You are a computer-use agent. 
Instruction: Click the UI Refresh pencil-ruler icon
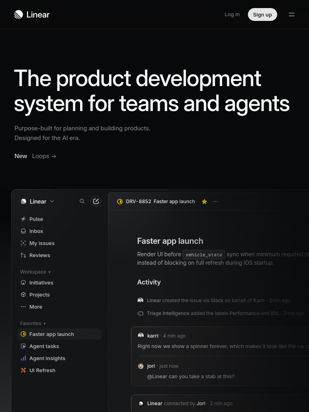point(23,370)
